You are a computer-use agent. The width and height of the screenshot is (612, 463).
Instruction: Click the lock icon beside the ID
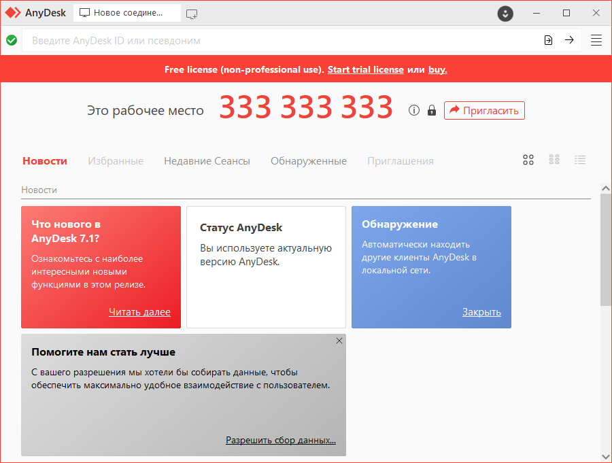coord(431,109)
